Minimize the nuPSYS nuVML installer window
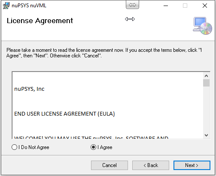 click(166, 6)
